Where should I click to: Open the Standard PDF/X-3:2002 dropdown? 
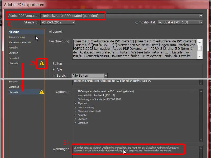(57, 22)
